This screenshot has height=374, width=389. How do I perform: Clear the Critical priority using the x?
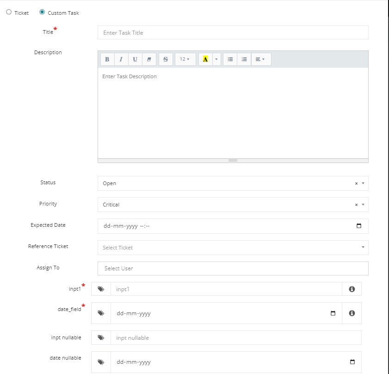coord(356,205)
